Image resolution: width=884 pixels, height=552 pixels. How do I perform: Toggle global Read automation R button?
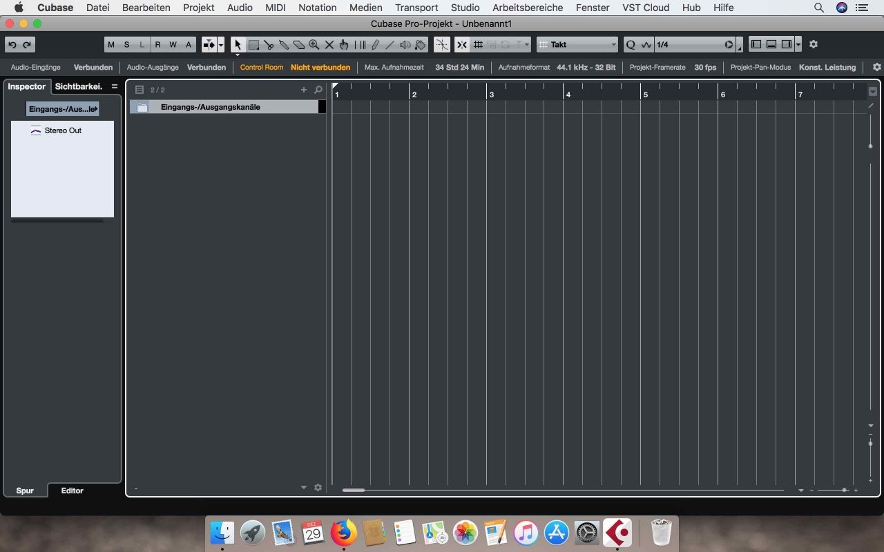(x=157, y=45)
